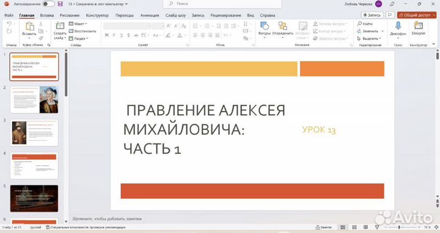Click the Decrease font size icon
The image size is (440, 233).
click(x=176, y=26)
